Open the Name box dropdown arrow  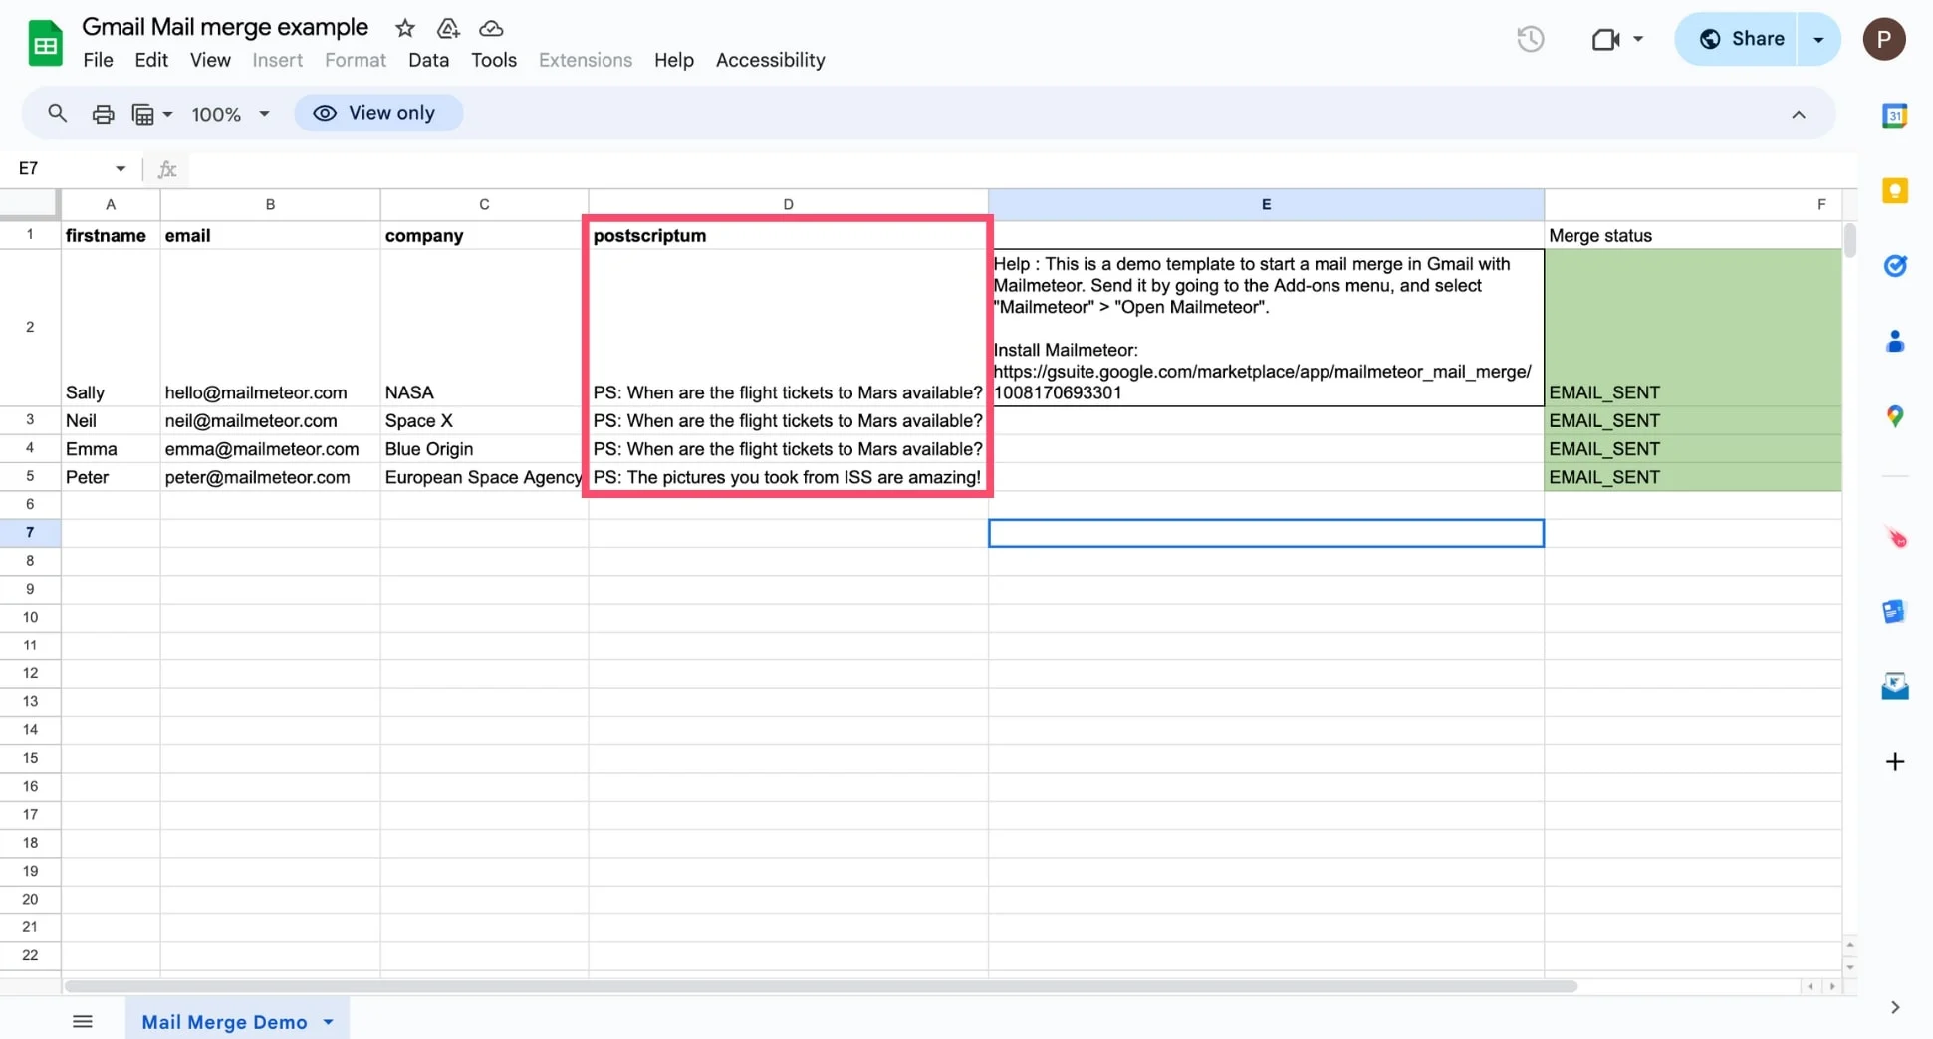(x=120, y=169)
